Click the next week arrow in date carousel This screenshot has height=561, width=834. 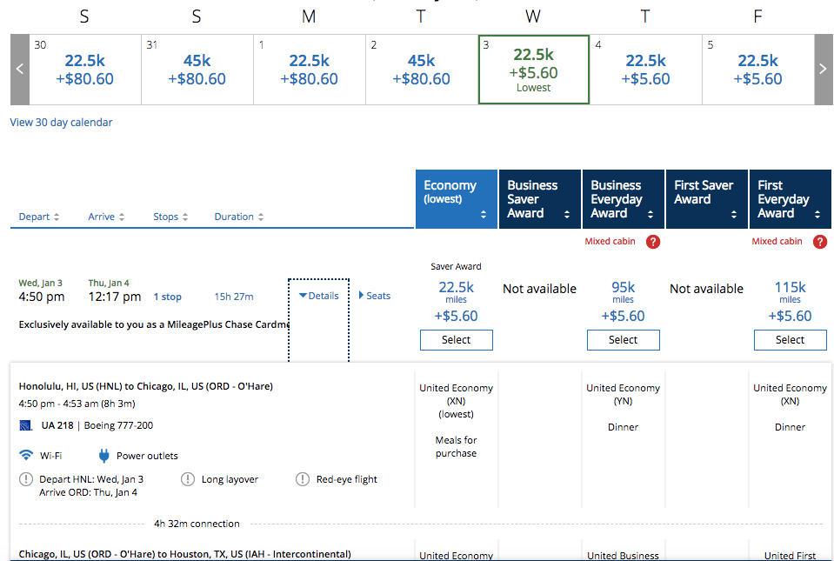click(x=823, y=70)
